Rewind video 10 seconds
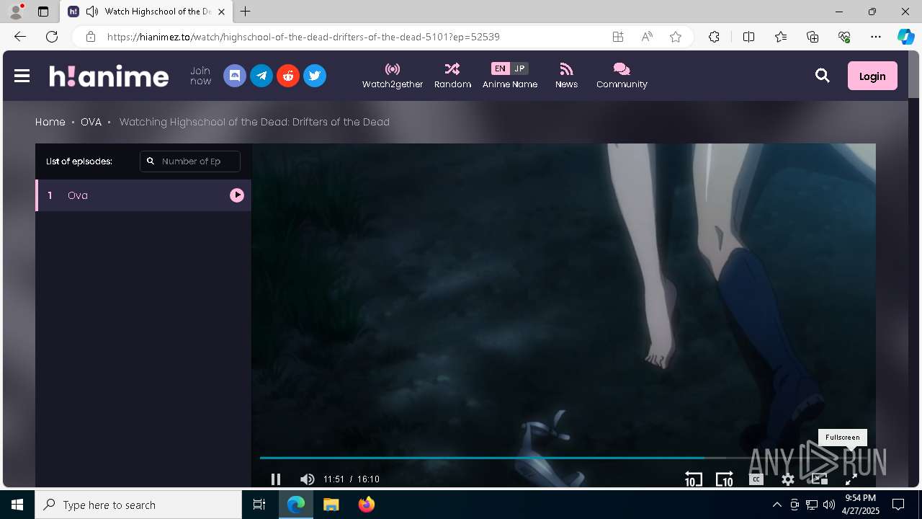Image resolution: width=922 pixels, height=519 pixels. [693, 479]
